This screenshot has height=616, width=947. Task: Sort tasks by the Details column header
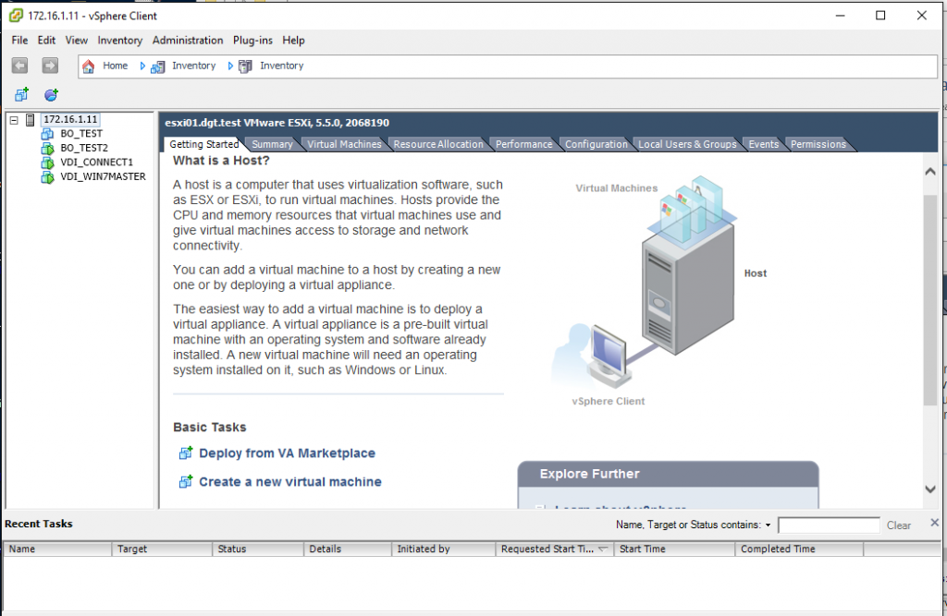point(348,549)
